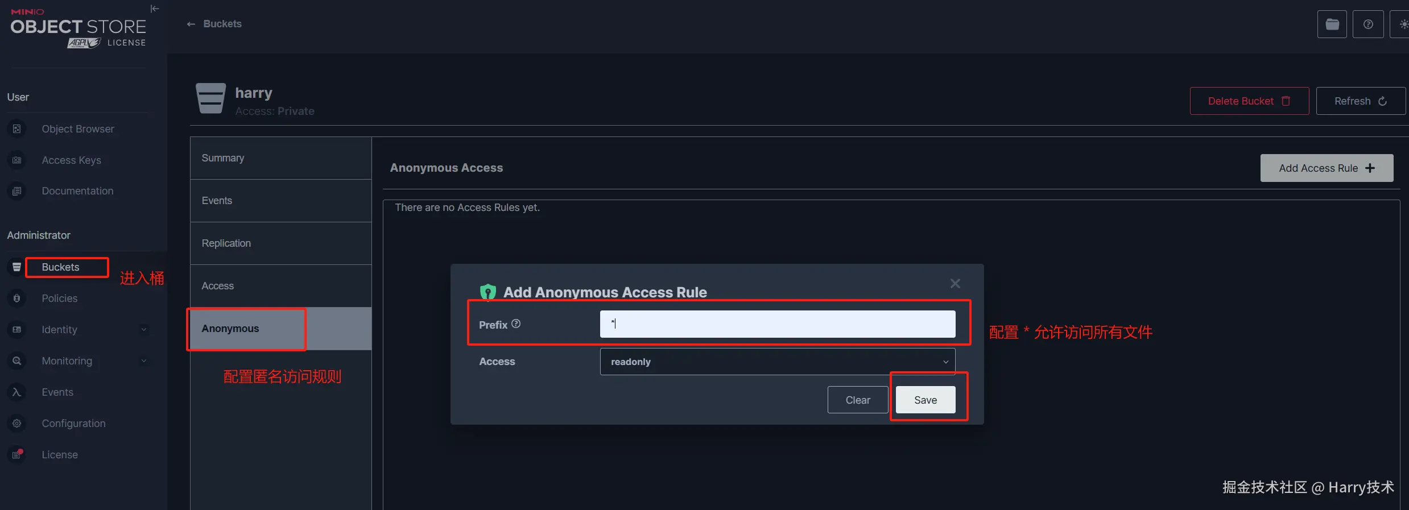Click the Prefix text input field
Image resolution: width=1409 pixels, height=510 pixels.
click(777, 324)
